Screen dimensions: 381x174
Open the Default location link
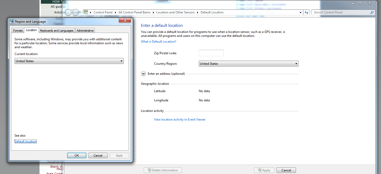(x=26, y=141)
